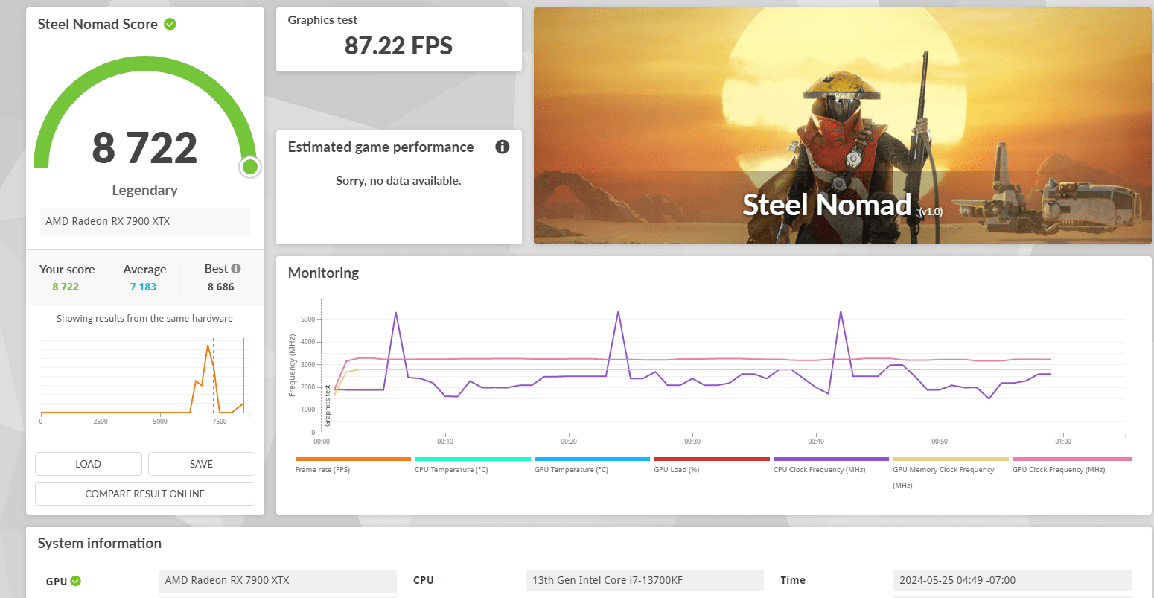
Task: Click the Steel Nomad banner image
Action: (x=843, y=126)
